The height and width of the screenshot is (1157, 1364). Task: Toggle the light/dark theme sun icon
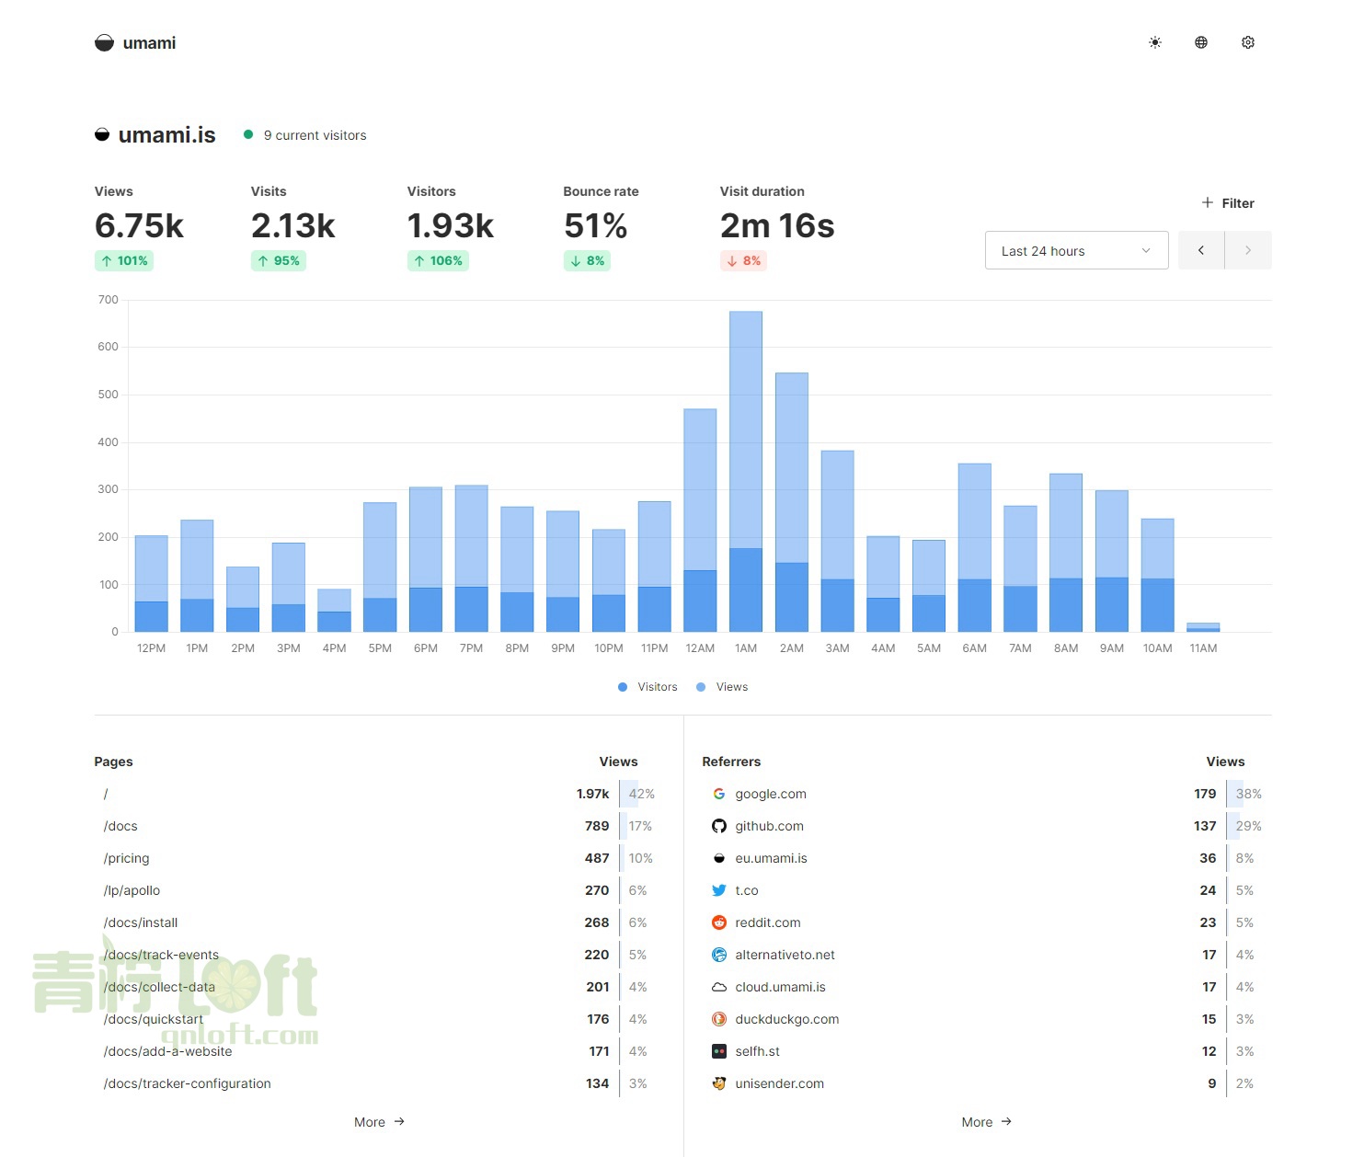coord(1155,42)
